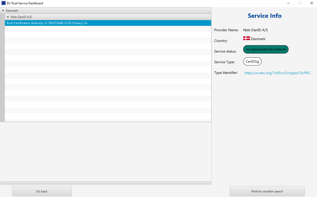Collapse the Denmark tree node arrow
The width and height of the screenshot is (317, 197).
(x=3, y=11)
